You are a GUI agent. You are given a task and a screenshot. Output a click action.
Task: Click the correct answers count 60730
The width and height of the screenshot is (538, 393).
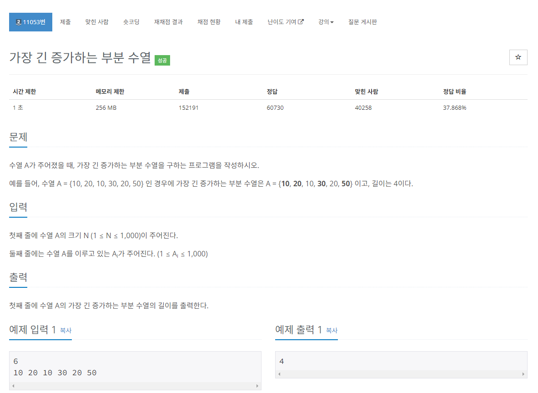tap(275, 108)
